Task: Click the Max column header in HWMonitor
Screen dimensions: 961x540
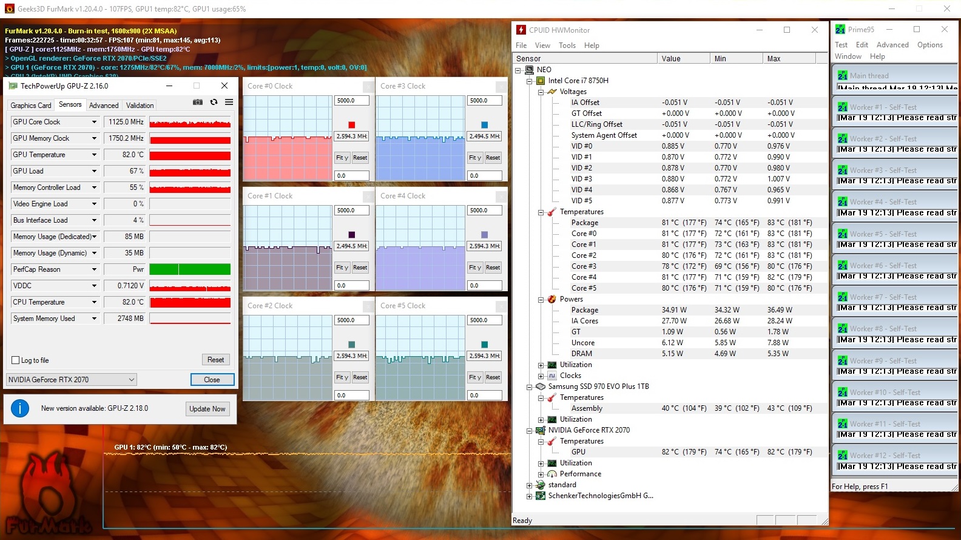Action: (x=789, y=59)
